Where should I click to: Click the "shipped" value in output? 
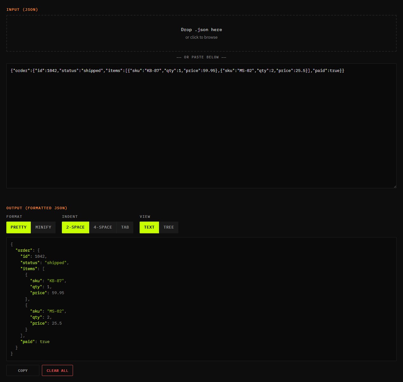(x=56, y=263)
